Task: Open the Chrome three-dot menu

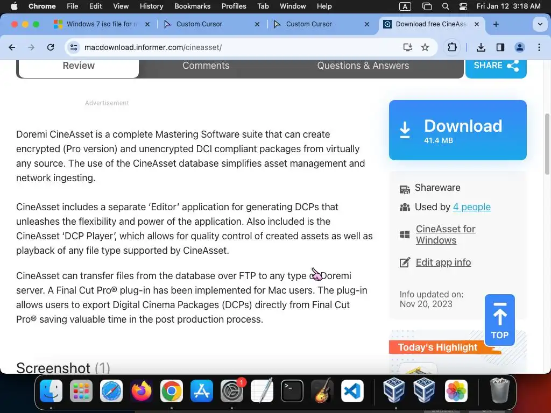Action: [539, 47]
